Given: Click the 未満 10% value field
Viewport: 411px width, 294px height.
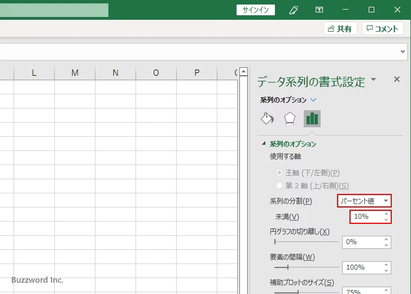Looking at the screenshot, I should coord(365,217).
